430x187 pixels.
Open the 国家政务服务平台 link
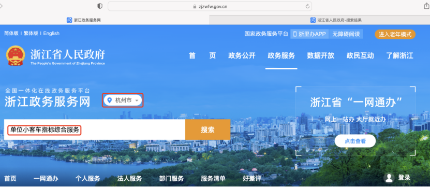[266, 34]
